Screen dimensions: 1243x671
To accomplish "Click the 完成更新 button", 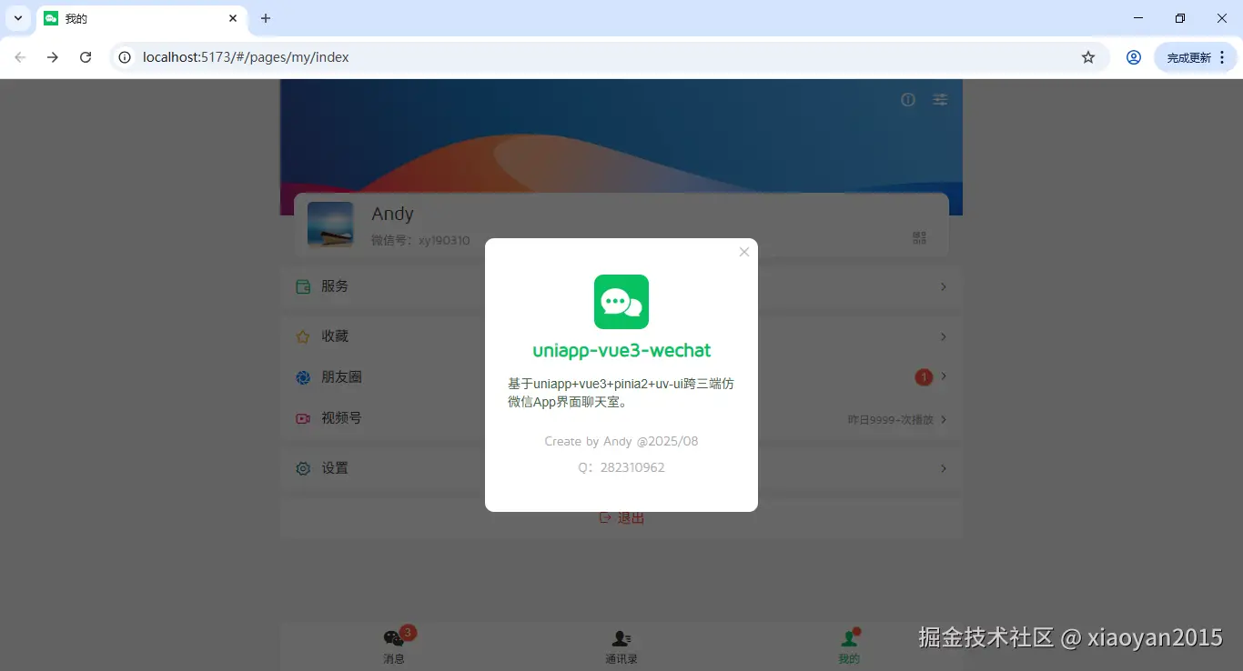I will tap(1188, 57).
